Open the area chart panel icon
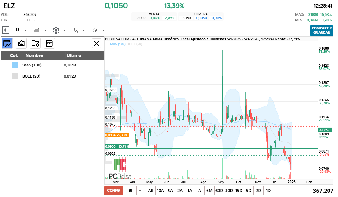Image resolution: width=338 pixels, height=197 pixels. click(21, 43)
